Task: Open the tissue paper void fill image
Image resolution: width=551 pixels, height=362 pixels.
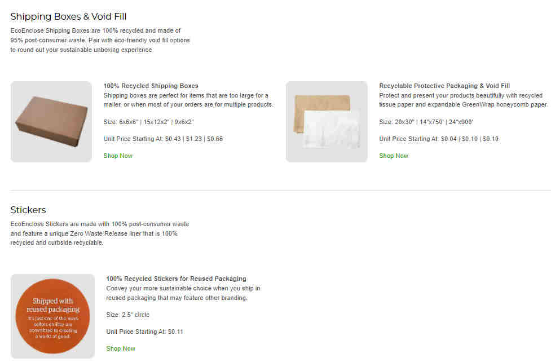Action: pyautogui.click(x=327, y=122)
